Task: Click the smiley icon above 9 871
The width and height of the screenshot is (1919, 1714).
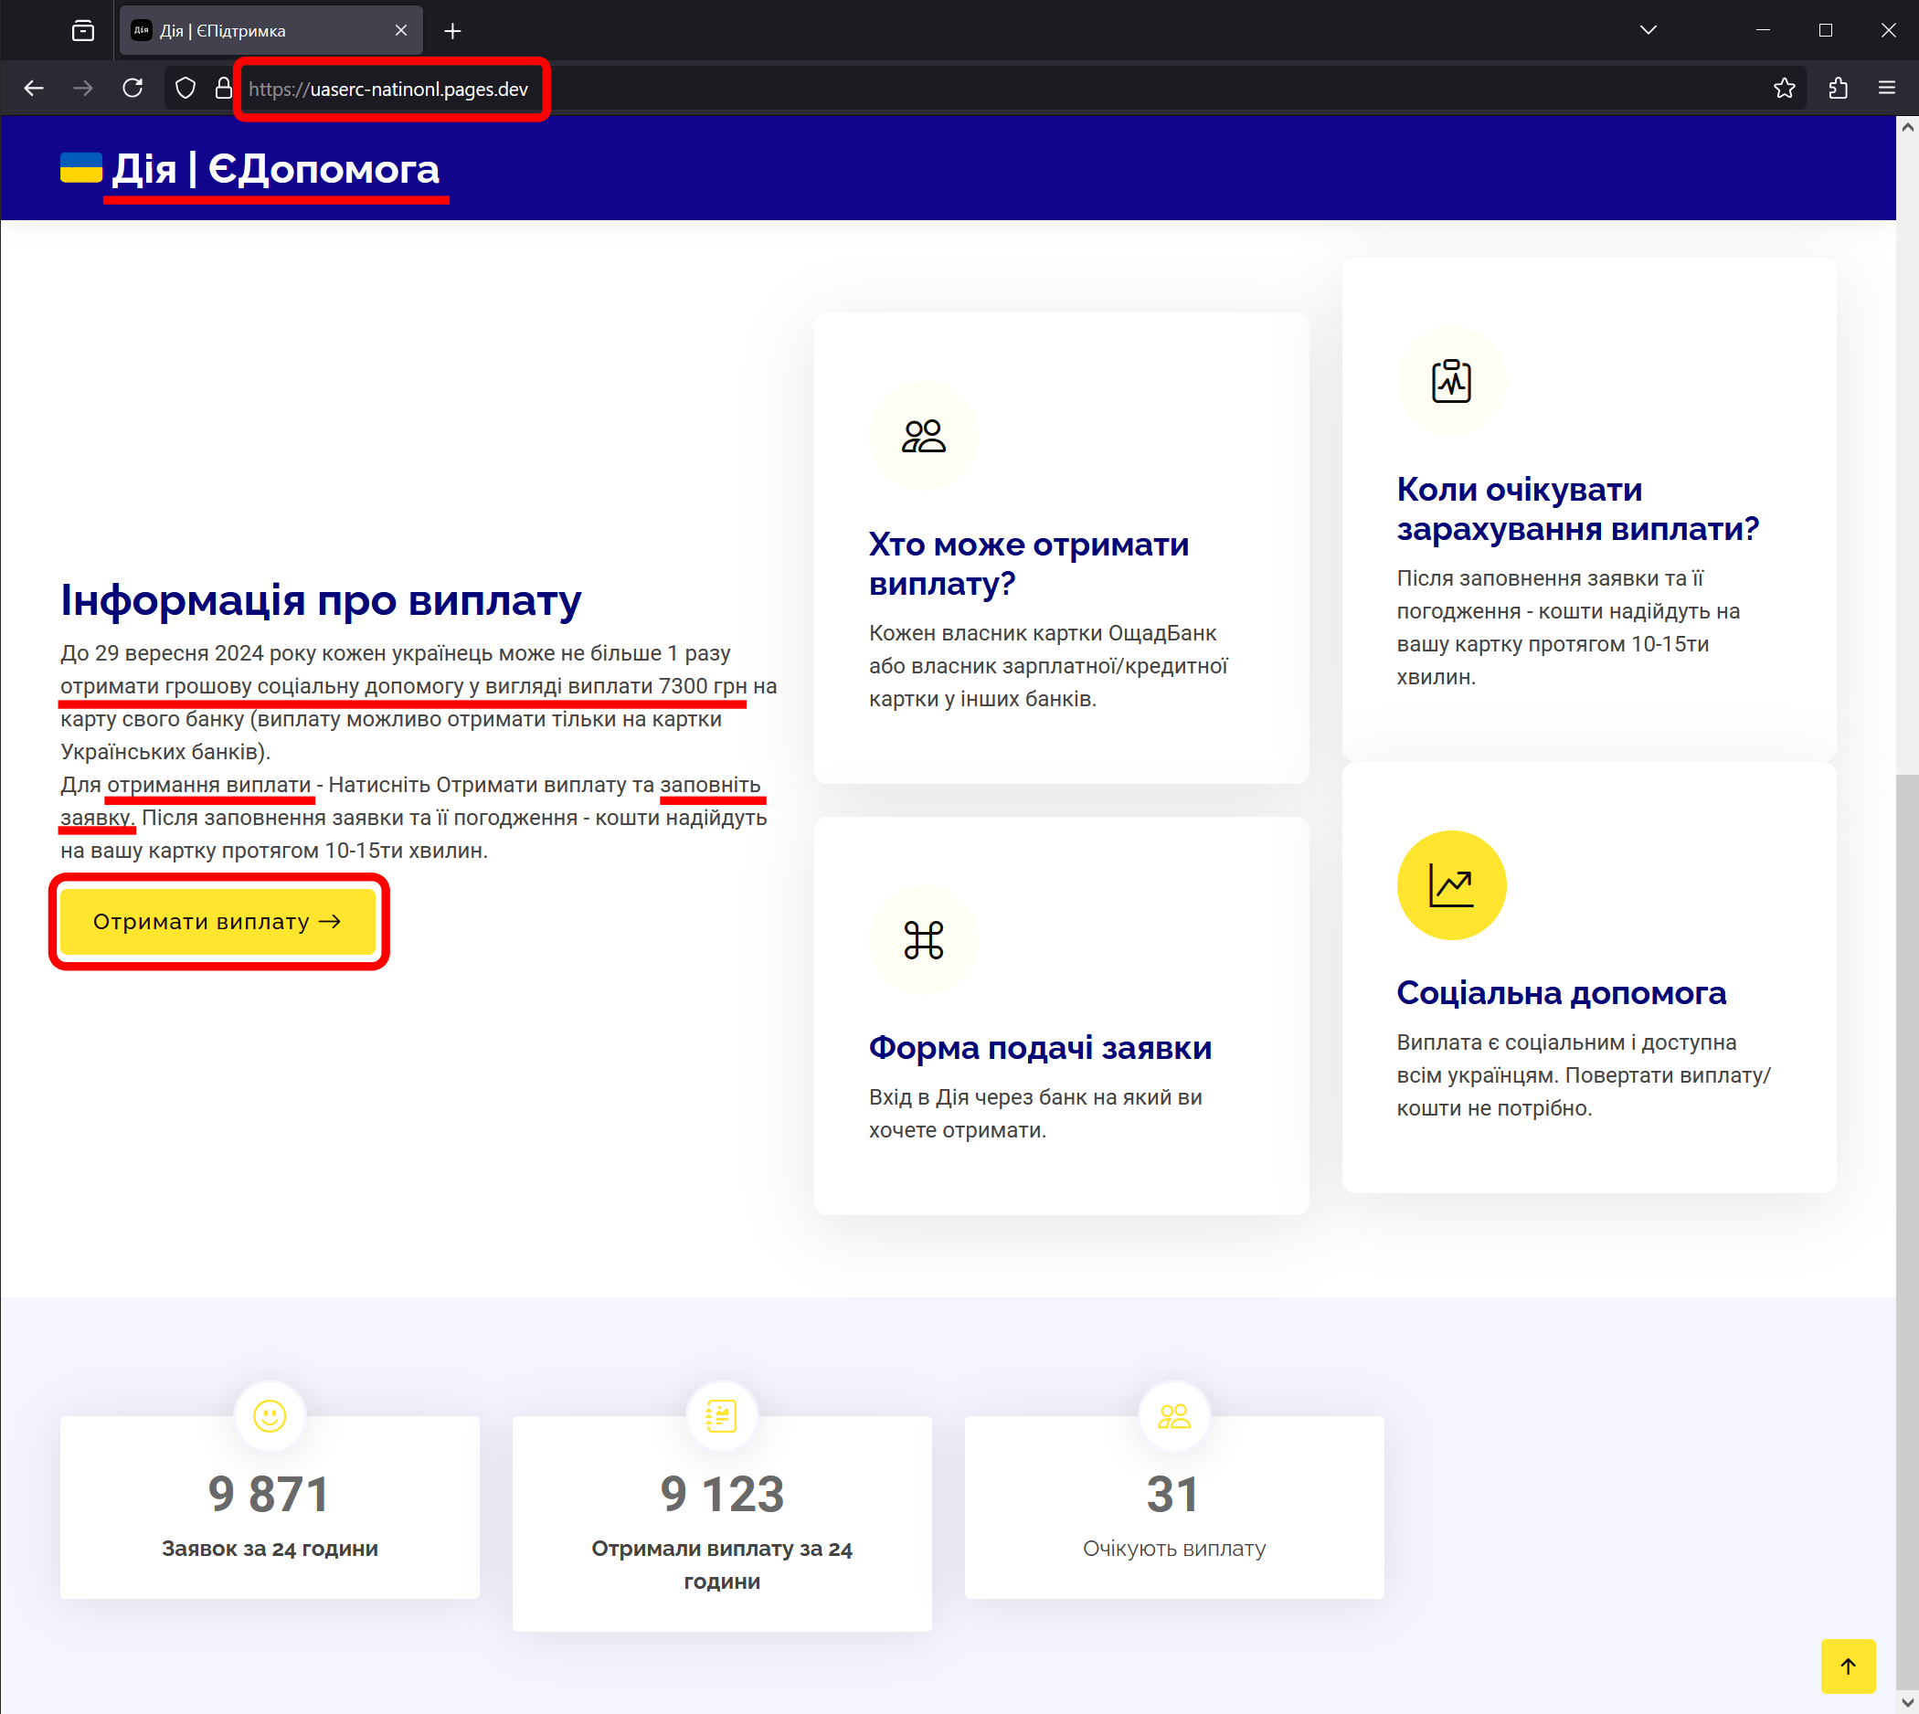Action: pos(270,1415)
